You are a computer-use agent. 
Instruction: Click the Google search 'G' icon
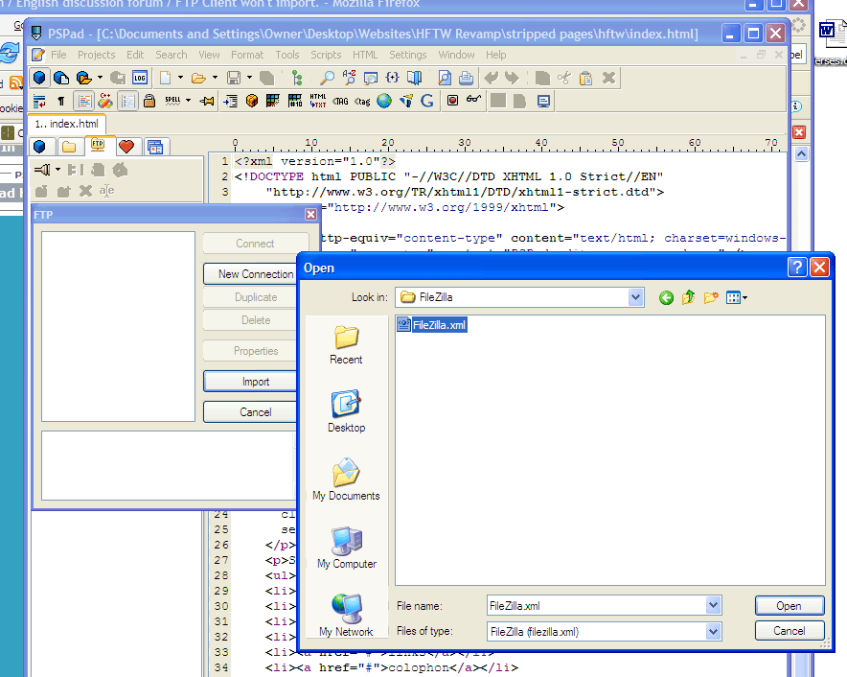427,101
